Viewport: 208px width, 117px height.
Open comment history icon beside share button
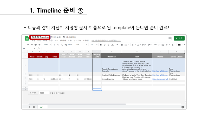170,38
